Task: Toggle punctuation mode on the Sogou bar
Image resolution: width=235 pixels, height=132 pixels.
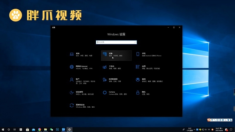Action: tap(215, 120)
